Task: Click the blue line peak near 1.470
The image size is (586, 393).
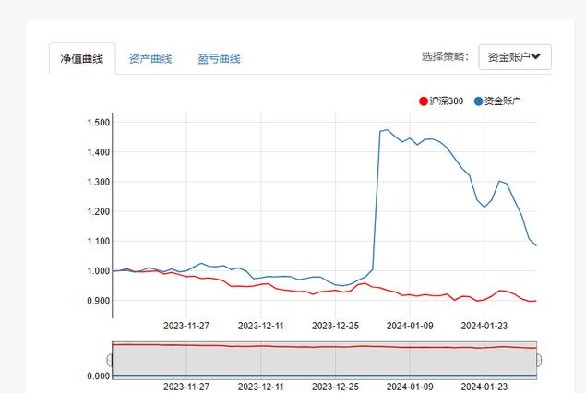Action: 387,130
